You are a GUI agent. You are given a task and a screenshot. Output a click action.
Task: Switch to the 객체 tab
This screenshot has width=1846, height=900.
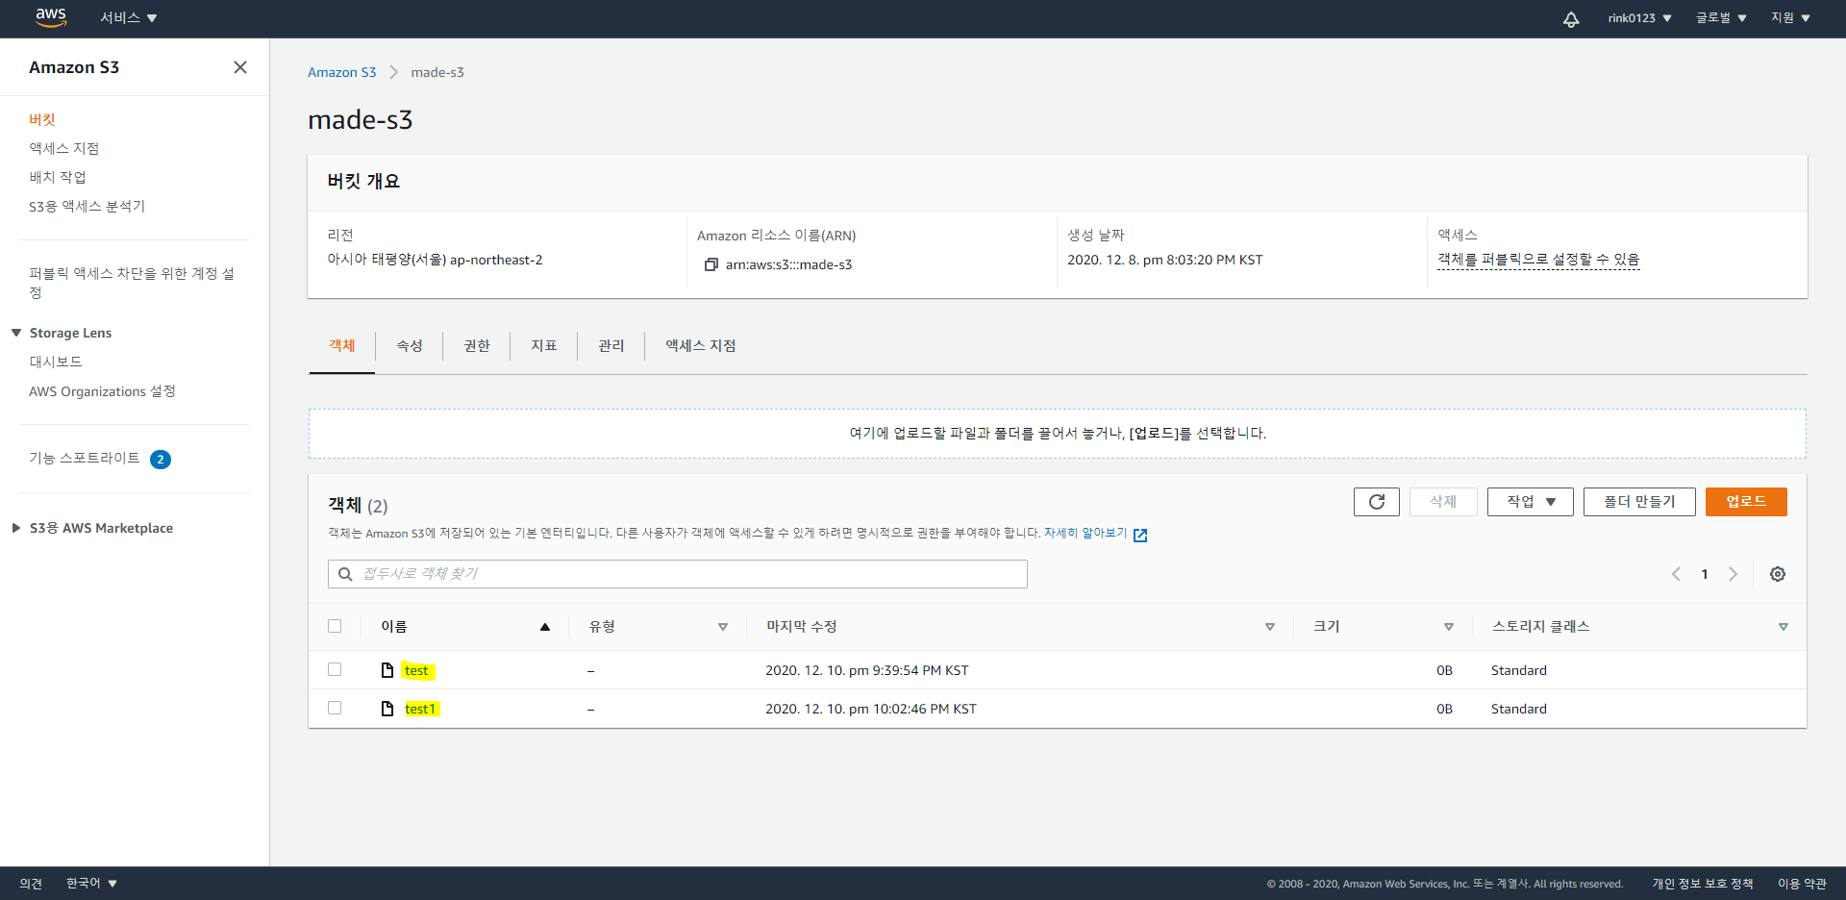[x=342, y=346]
